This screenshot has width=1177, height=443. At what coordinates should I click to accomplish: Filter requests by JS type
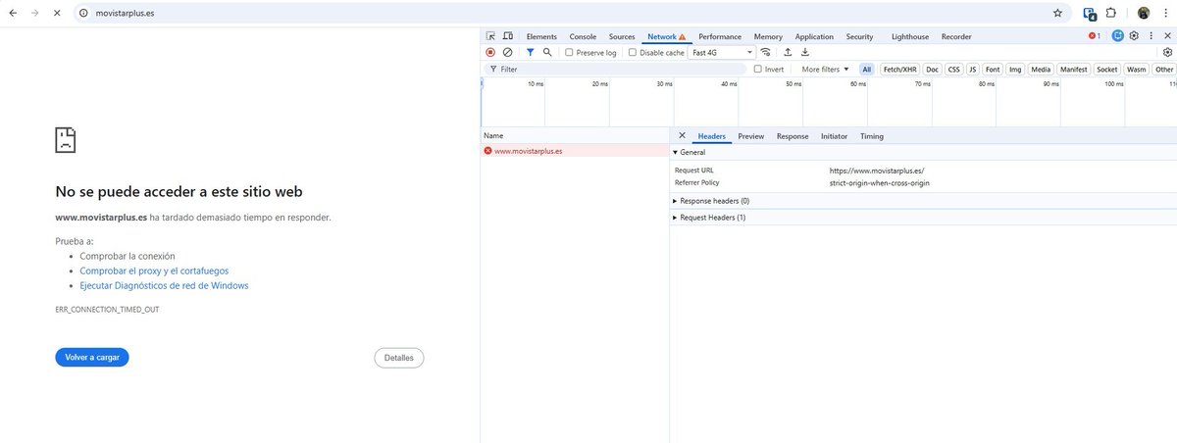(973, 70)
